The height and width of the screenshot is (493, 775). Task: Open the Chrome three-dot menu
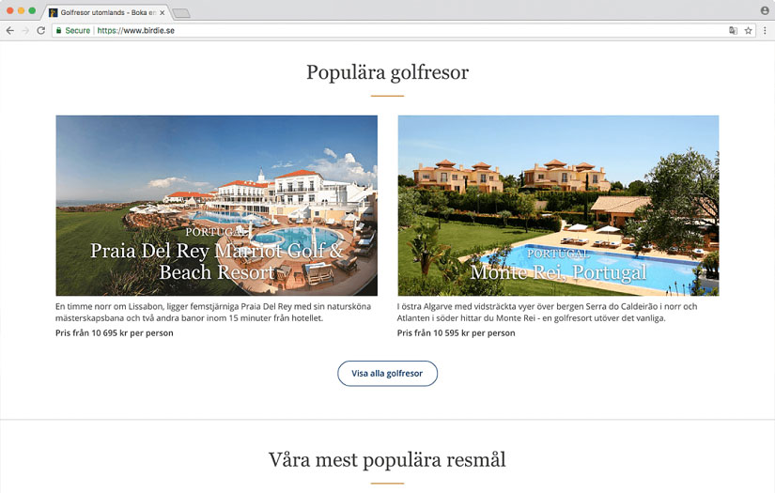click(765, 31)
